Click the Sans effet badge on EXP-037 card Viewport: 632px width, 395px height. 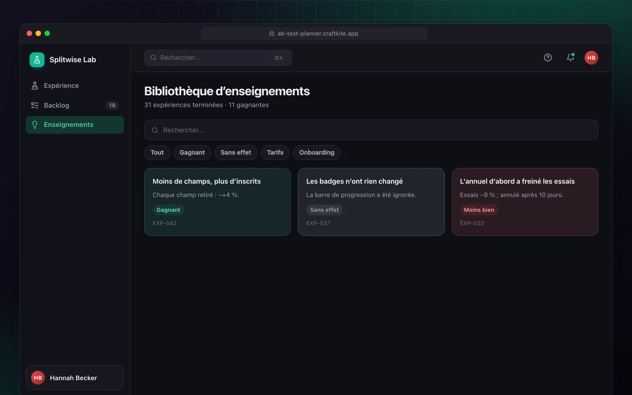click(x=324, y=210)
